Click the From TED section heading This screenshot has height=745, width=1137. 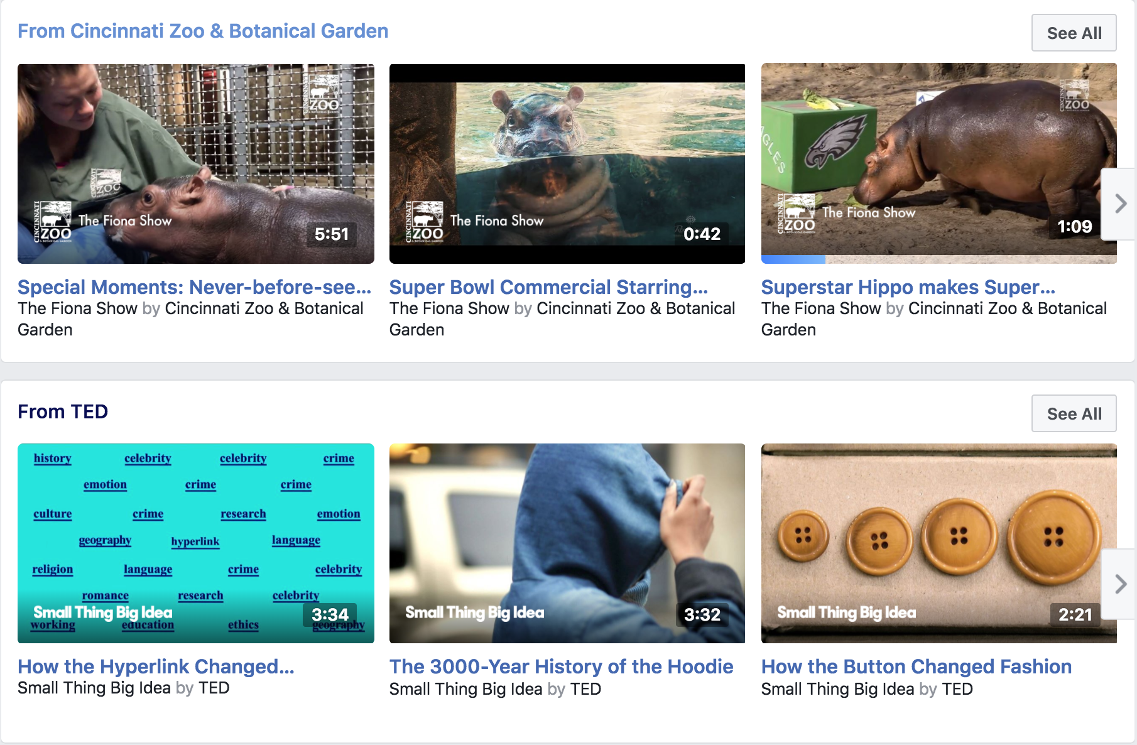[63, 411]
